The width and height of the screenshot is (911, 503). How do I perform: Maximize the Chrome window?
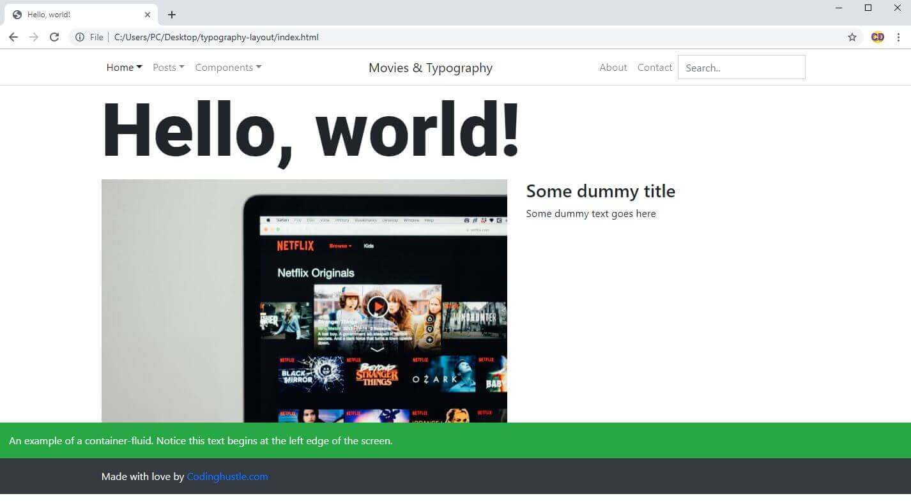pyautogui.click(x=868, y=8)
